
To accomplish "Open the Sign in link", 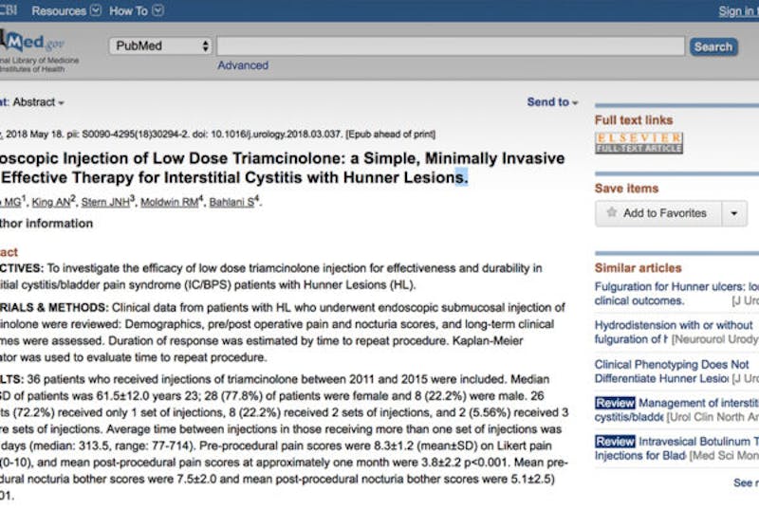I will pos(738,11).
